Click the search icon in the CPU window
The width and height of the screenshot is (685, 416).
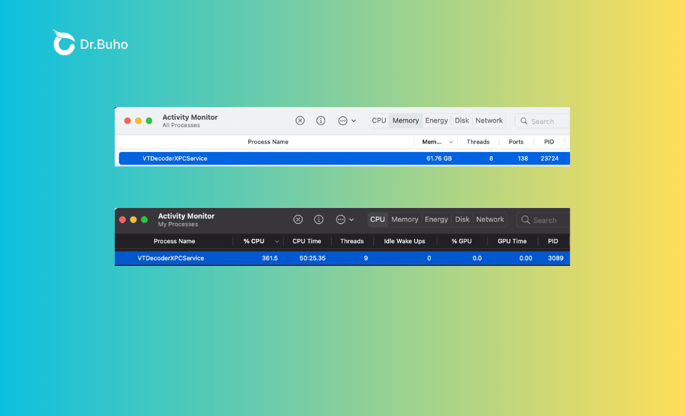[525, 220]
